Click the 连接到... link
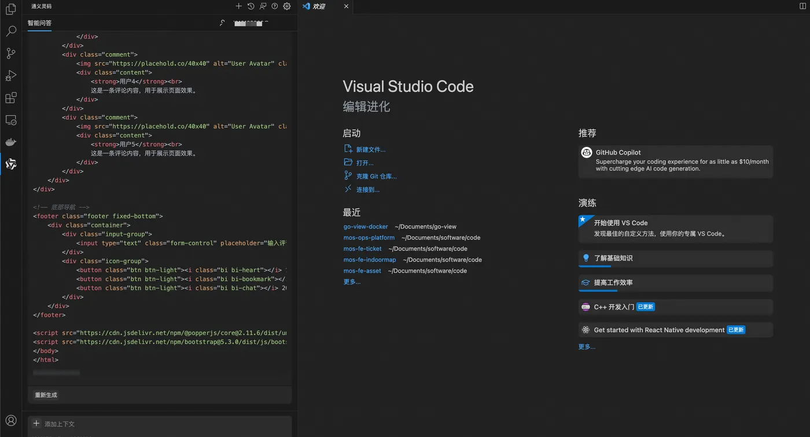810x437 pixels. coord(368,190)
